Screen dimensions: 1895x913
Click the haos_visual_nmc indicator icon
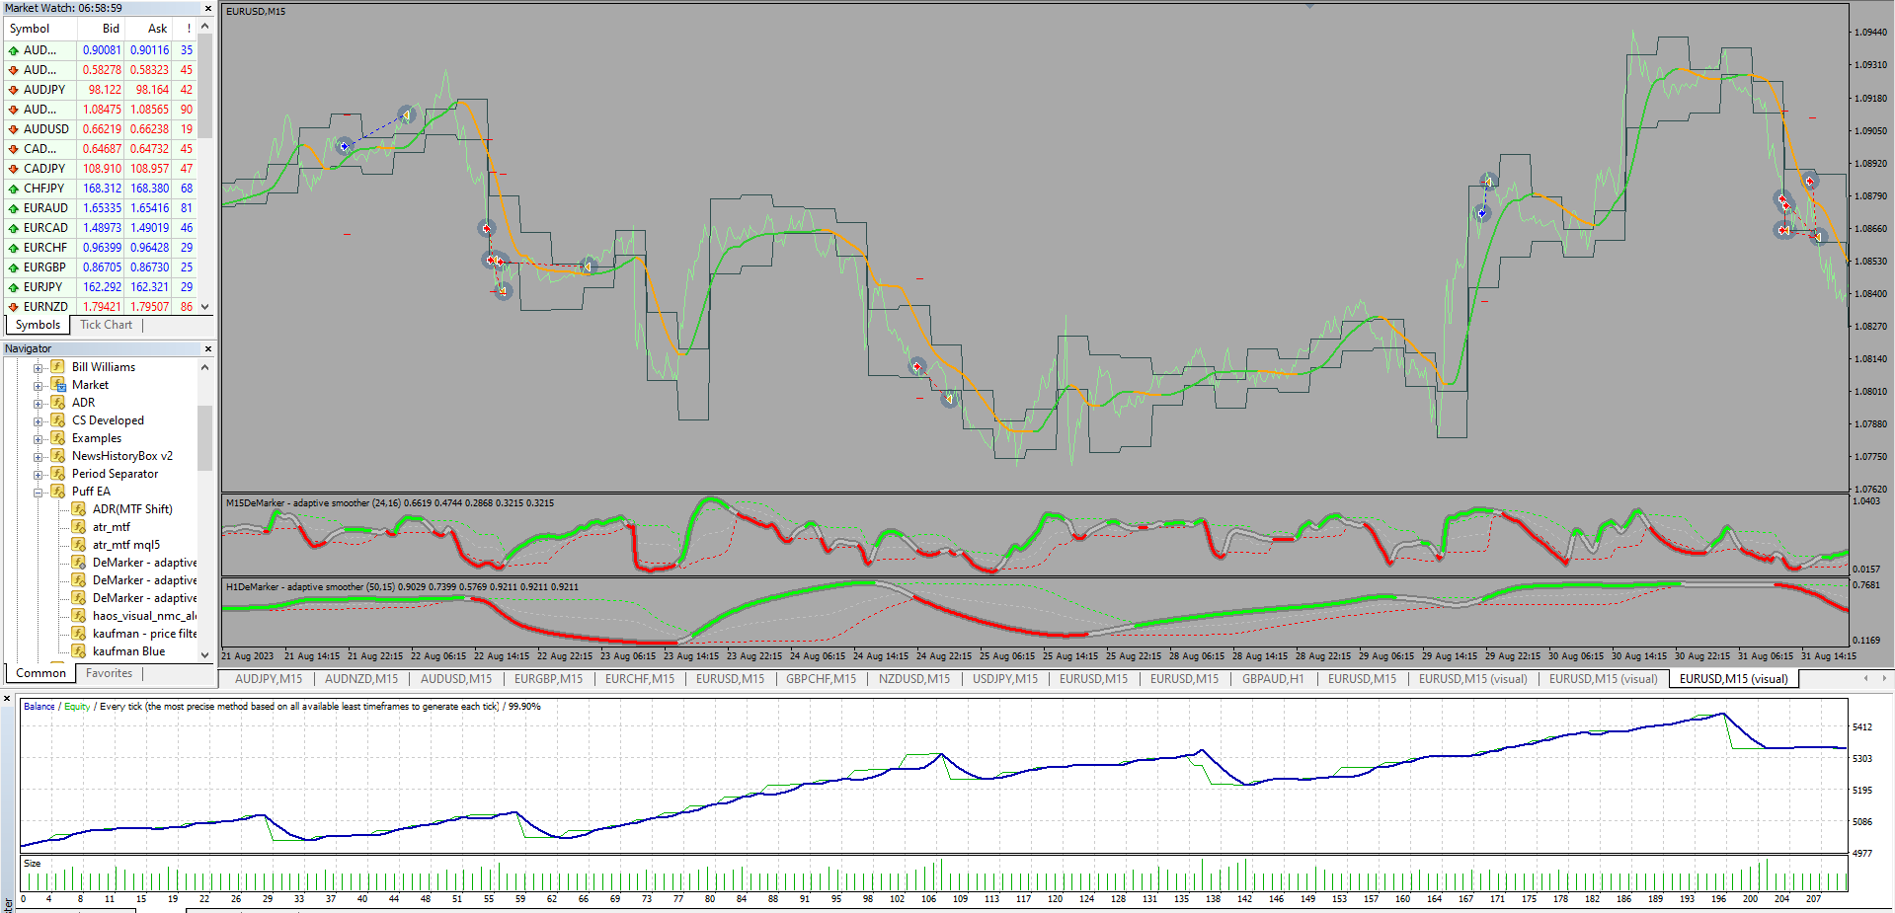point(79,616)
